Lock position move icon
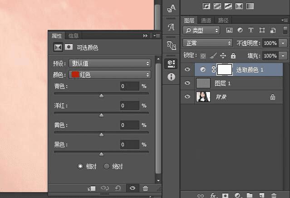Screen dimensions: 290x198 (x=223, y=56)
